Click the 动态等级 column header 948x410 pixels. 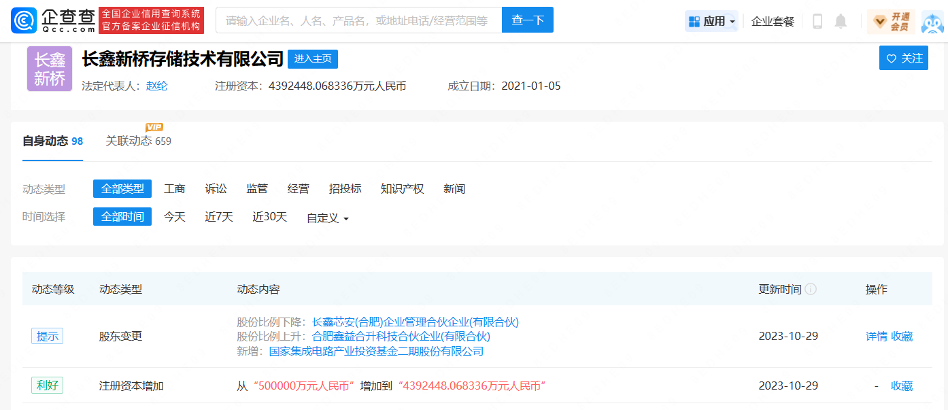[53, 289]
